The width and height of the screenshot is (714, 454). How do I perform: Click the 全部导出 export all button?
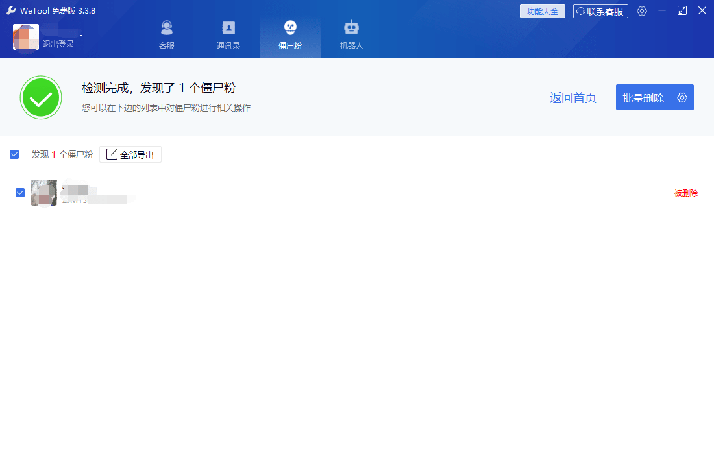pyautogui.click(x=130, y=154)
